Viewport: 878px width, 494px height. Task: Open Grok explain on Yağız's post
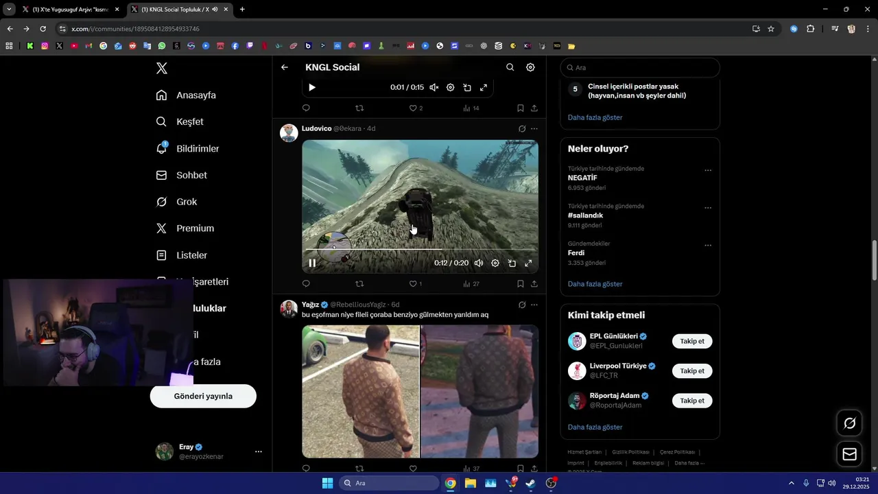[522, 305]
